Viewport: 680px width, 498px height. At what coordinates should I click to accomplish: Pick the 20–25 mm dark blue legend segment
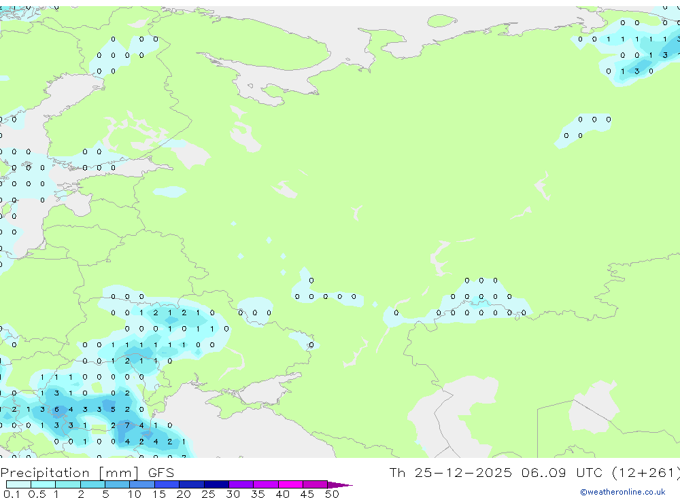click(192, 484)
